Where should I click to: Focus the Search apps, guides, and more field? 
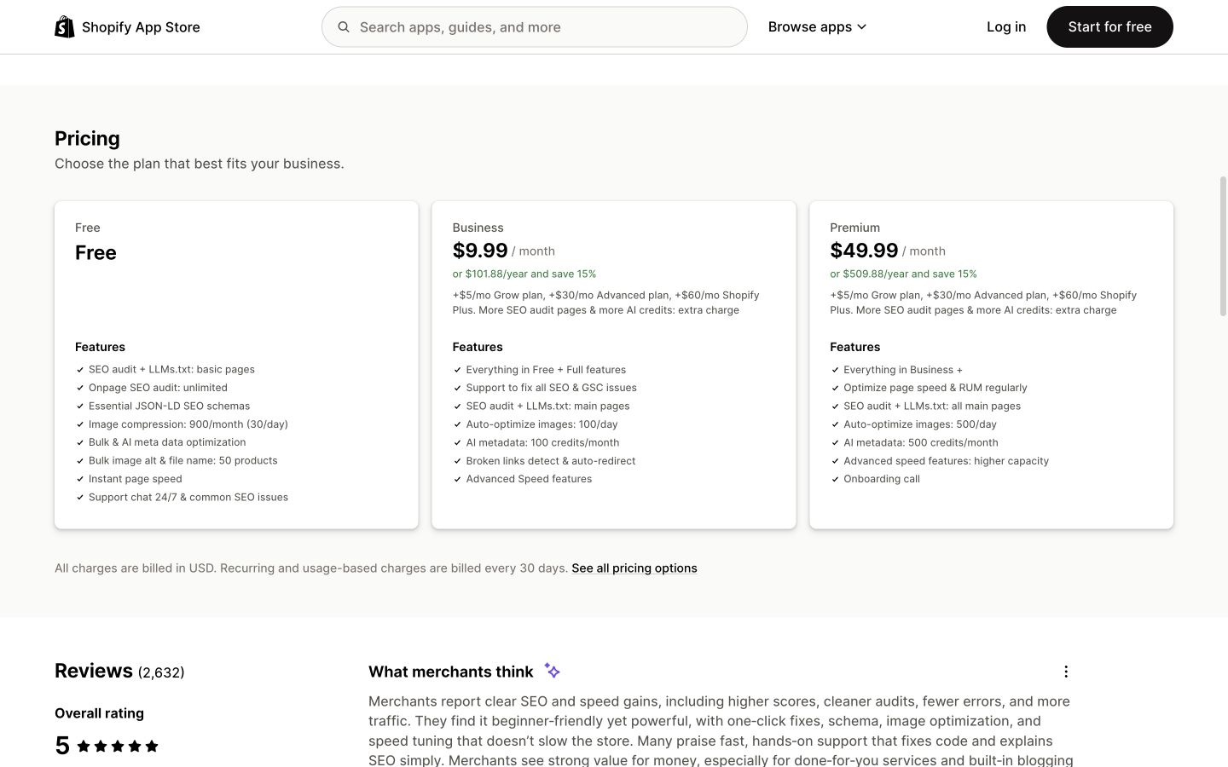(535, 27)
